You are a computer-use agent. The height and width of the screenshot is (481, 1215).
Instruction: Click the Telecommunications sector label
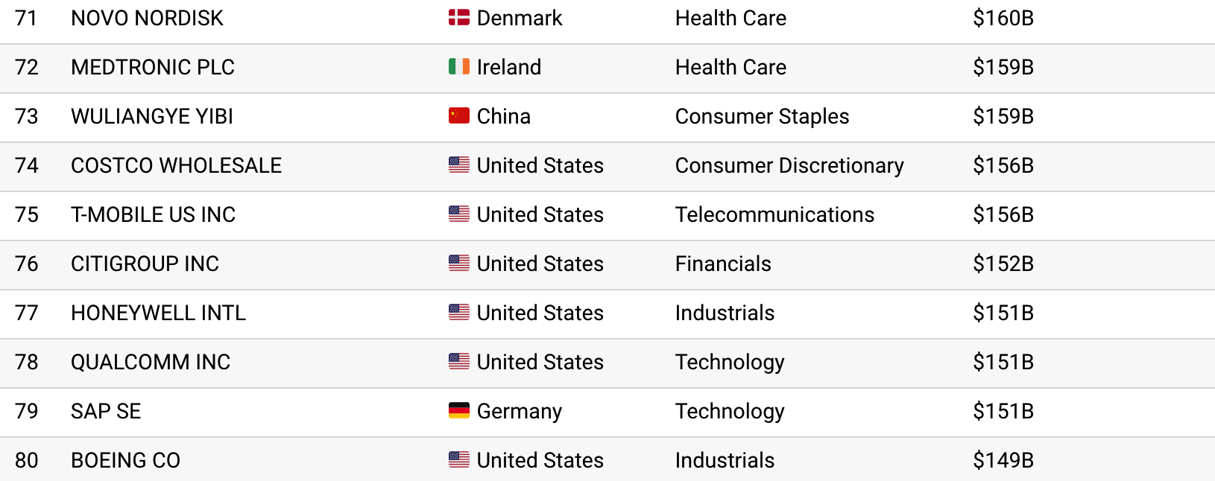pos(774,214)
